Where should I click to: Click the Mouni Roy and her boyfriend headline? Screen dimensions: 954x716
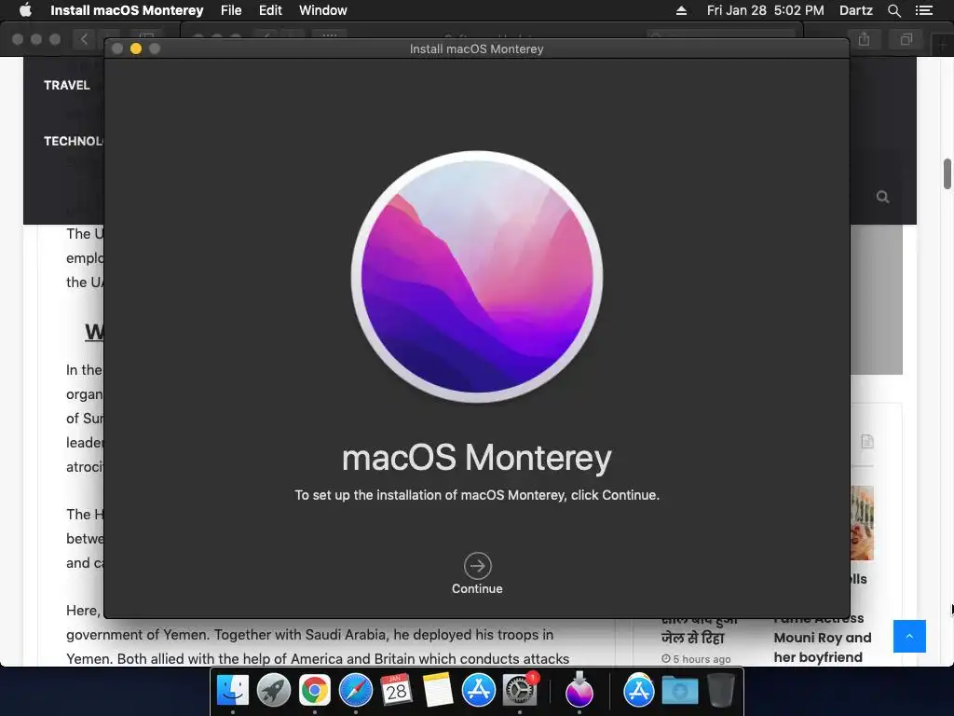click(823, 638)
